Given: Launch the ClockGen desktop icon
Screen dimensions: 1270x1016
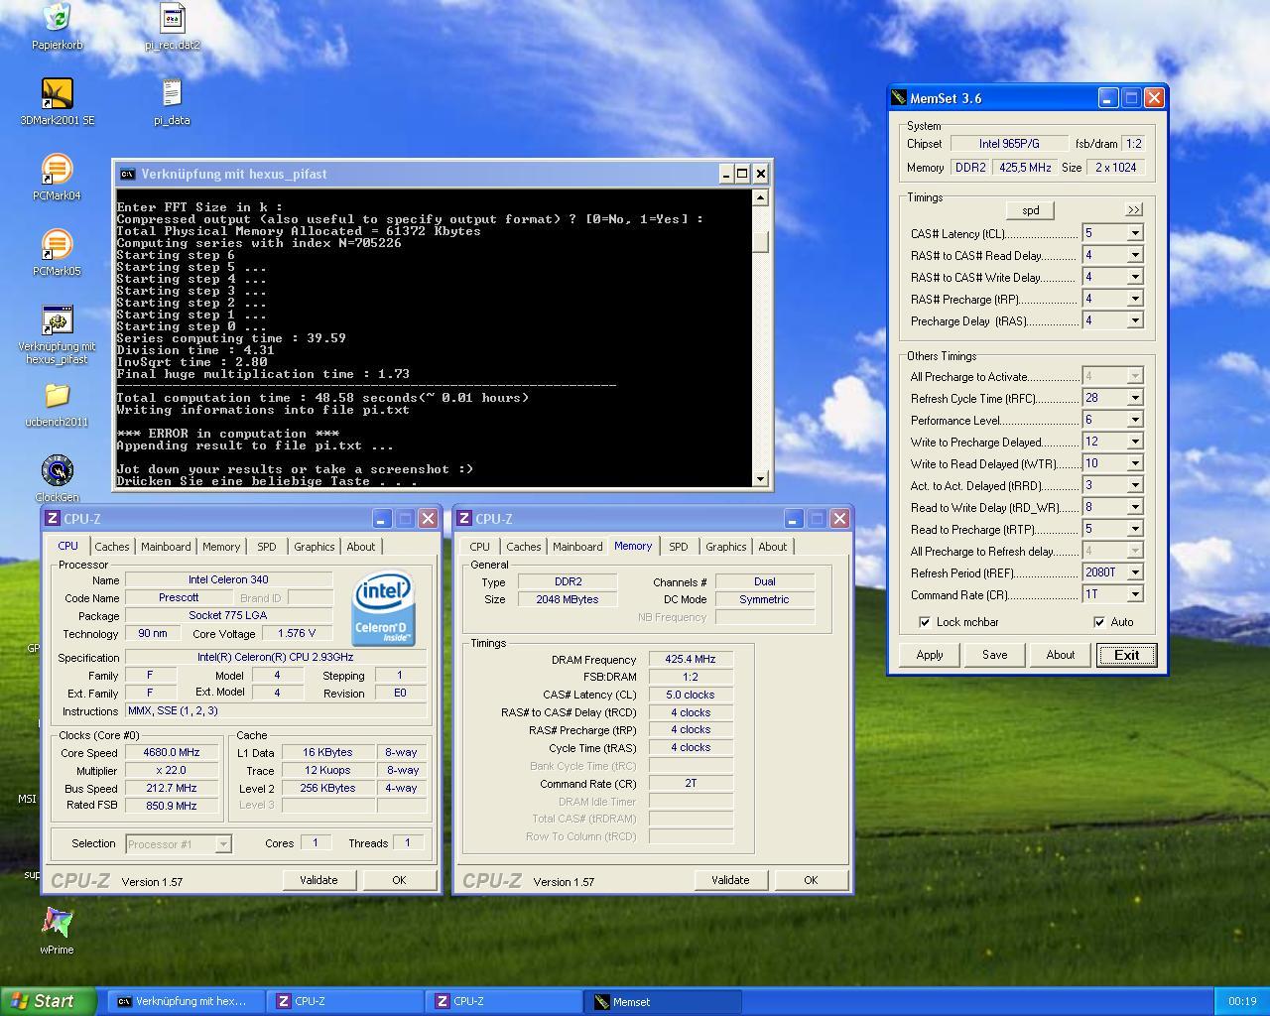Looking at the screenshot, I should pos(57,470).
